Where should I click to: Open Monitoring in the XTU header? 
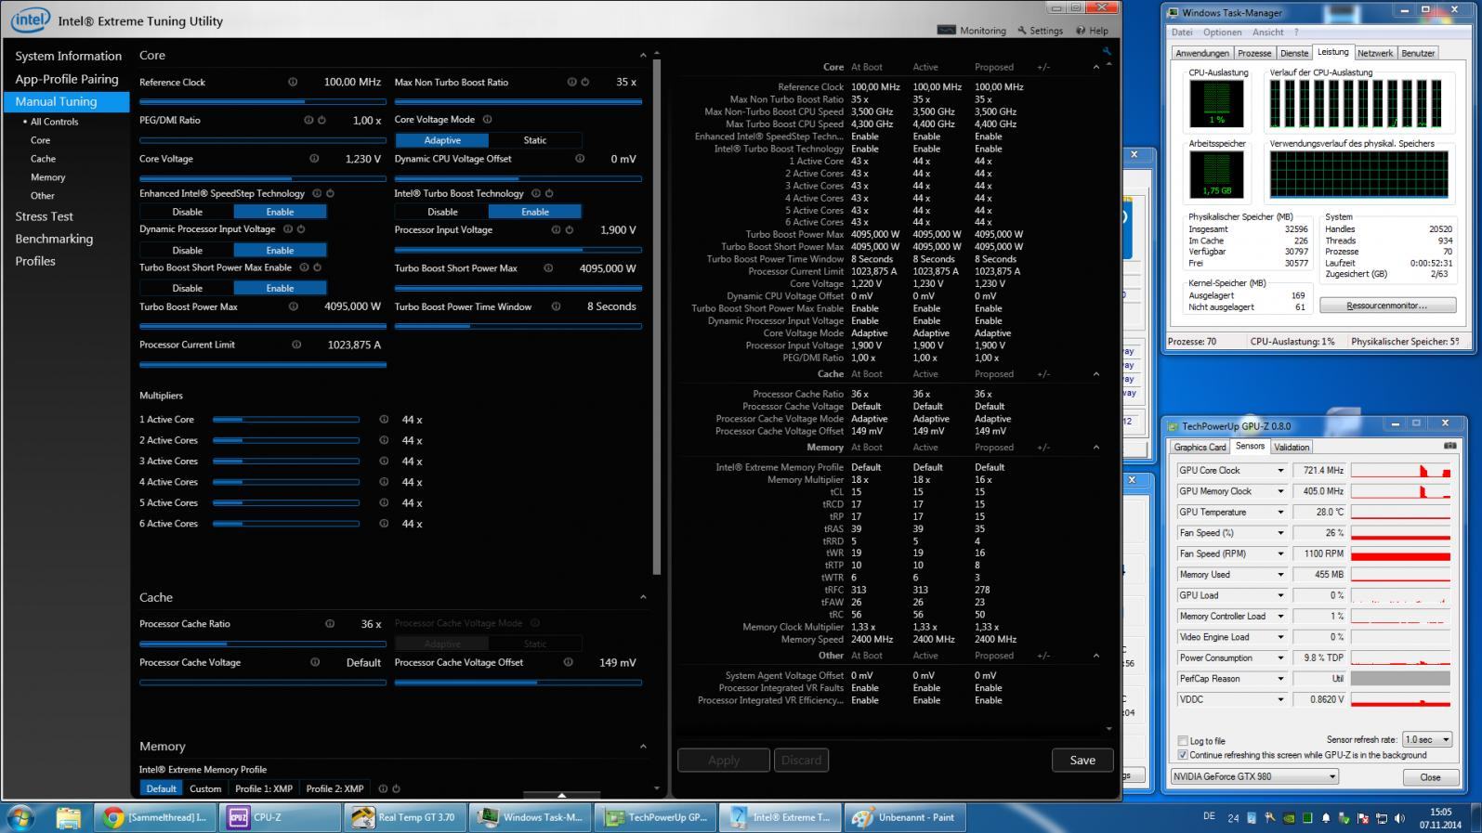click(972, 31)
